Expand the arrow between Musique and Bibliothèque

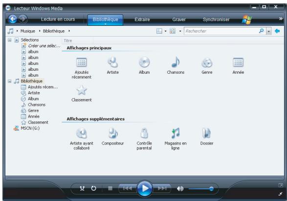point(40,31)
